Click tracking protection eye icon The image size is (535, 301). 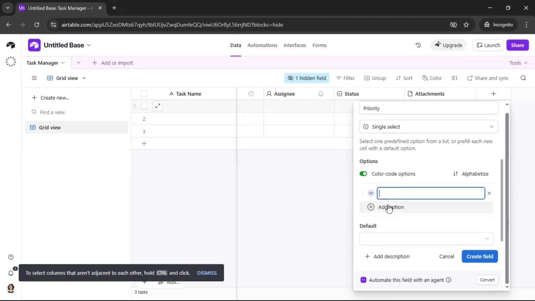pos(453,25)
